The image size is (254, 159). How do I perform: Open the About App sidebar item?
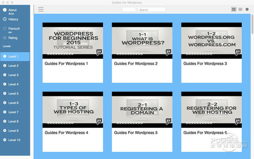tap(15, 11)
